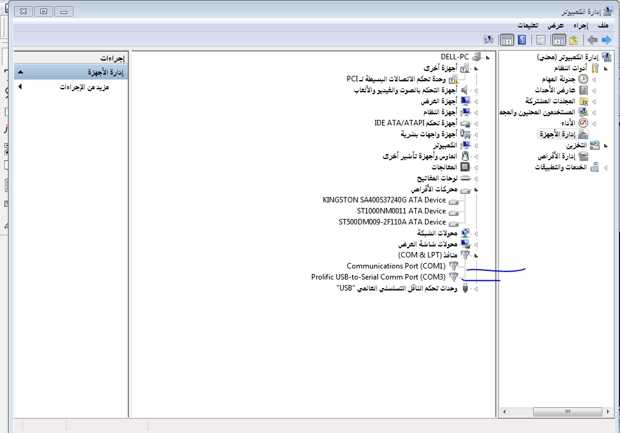
Task: Click the blue navigation arrow in the toolbar
Action: click(606, 40)
